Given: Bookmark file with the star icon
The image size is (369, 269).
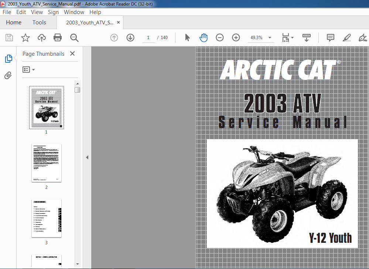Looking at the screenshot, I should pyautogui.click(x=25, y=38).
